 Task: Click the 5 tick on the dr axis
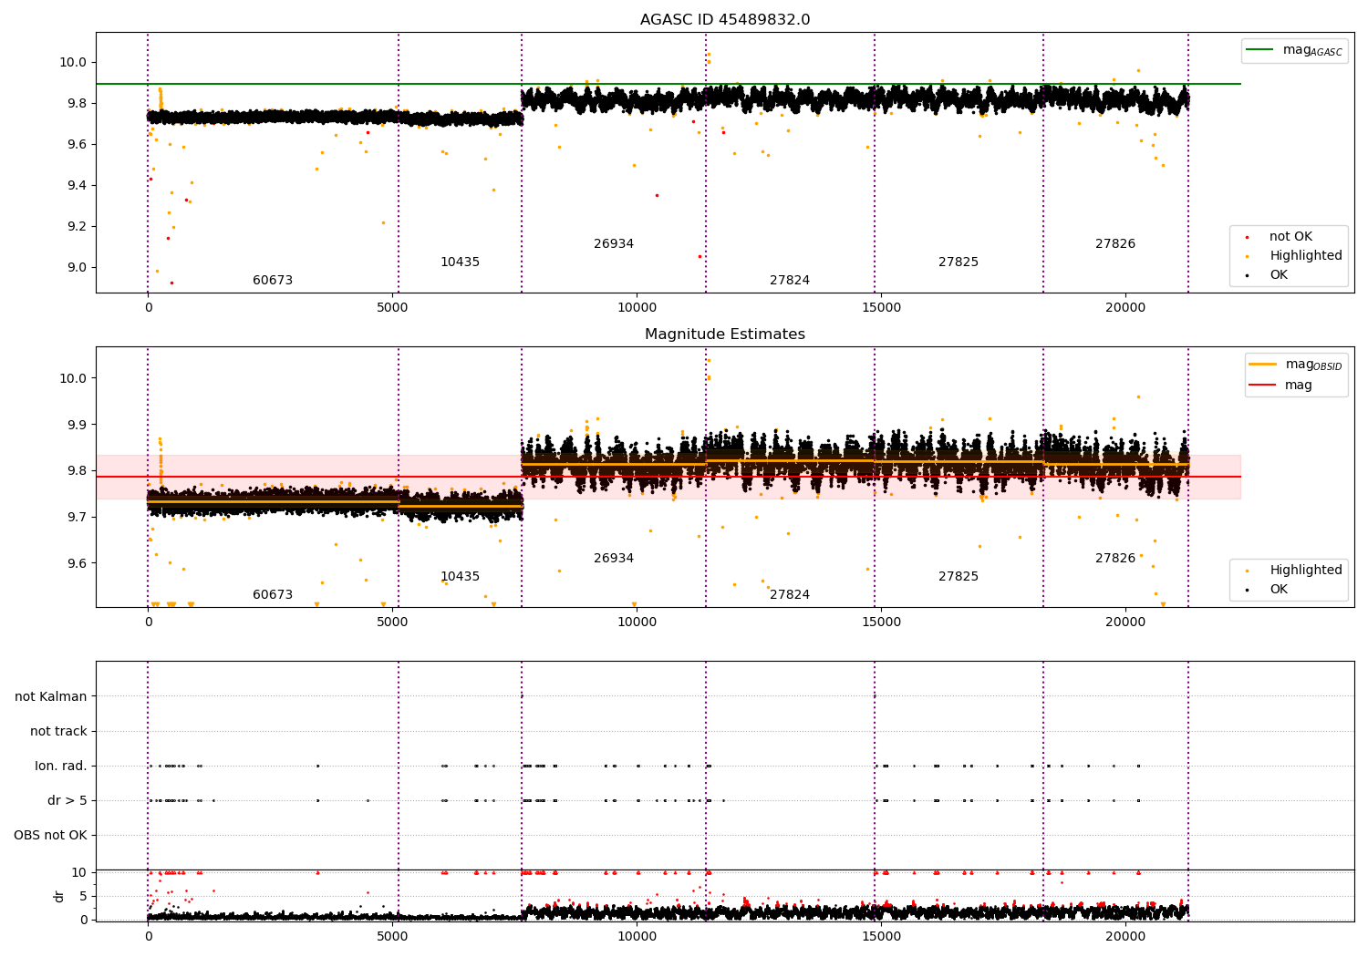84,897
